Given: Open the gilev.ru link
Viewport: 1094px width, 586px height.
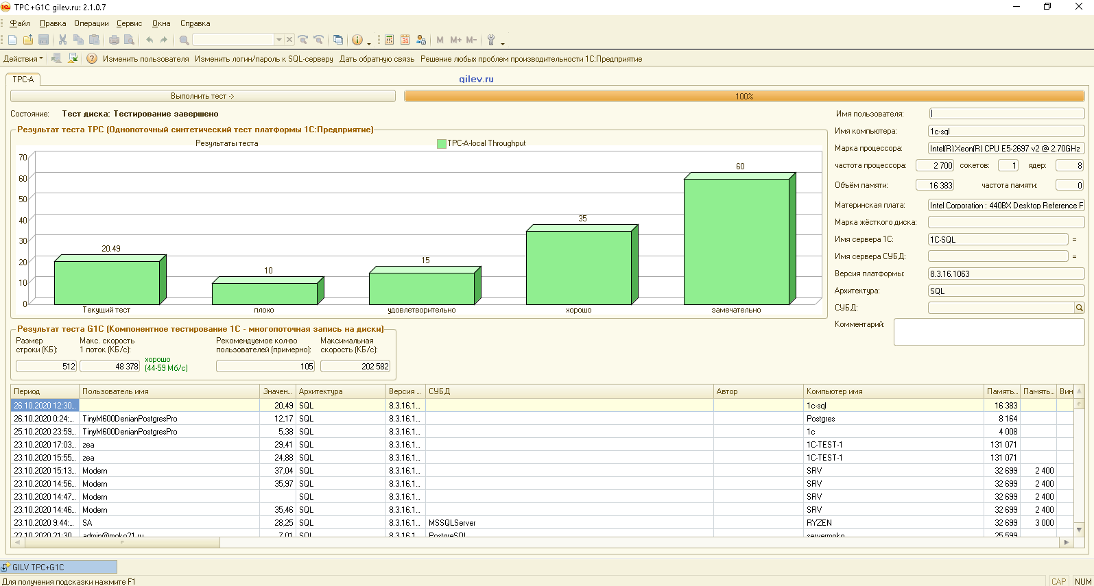Looking at the screenshot, I should coord(476,79).
